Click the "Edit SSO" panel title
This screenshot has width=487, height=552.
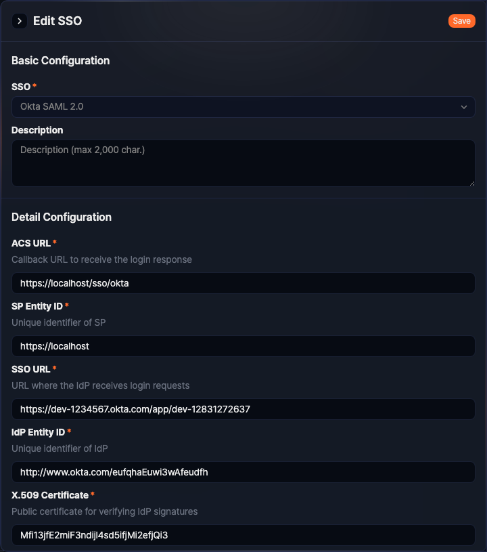[x=57, y=21]
